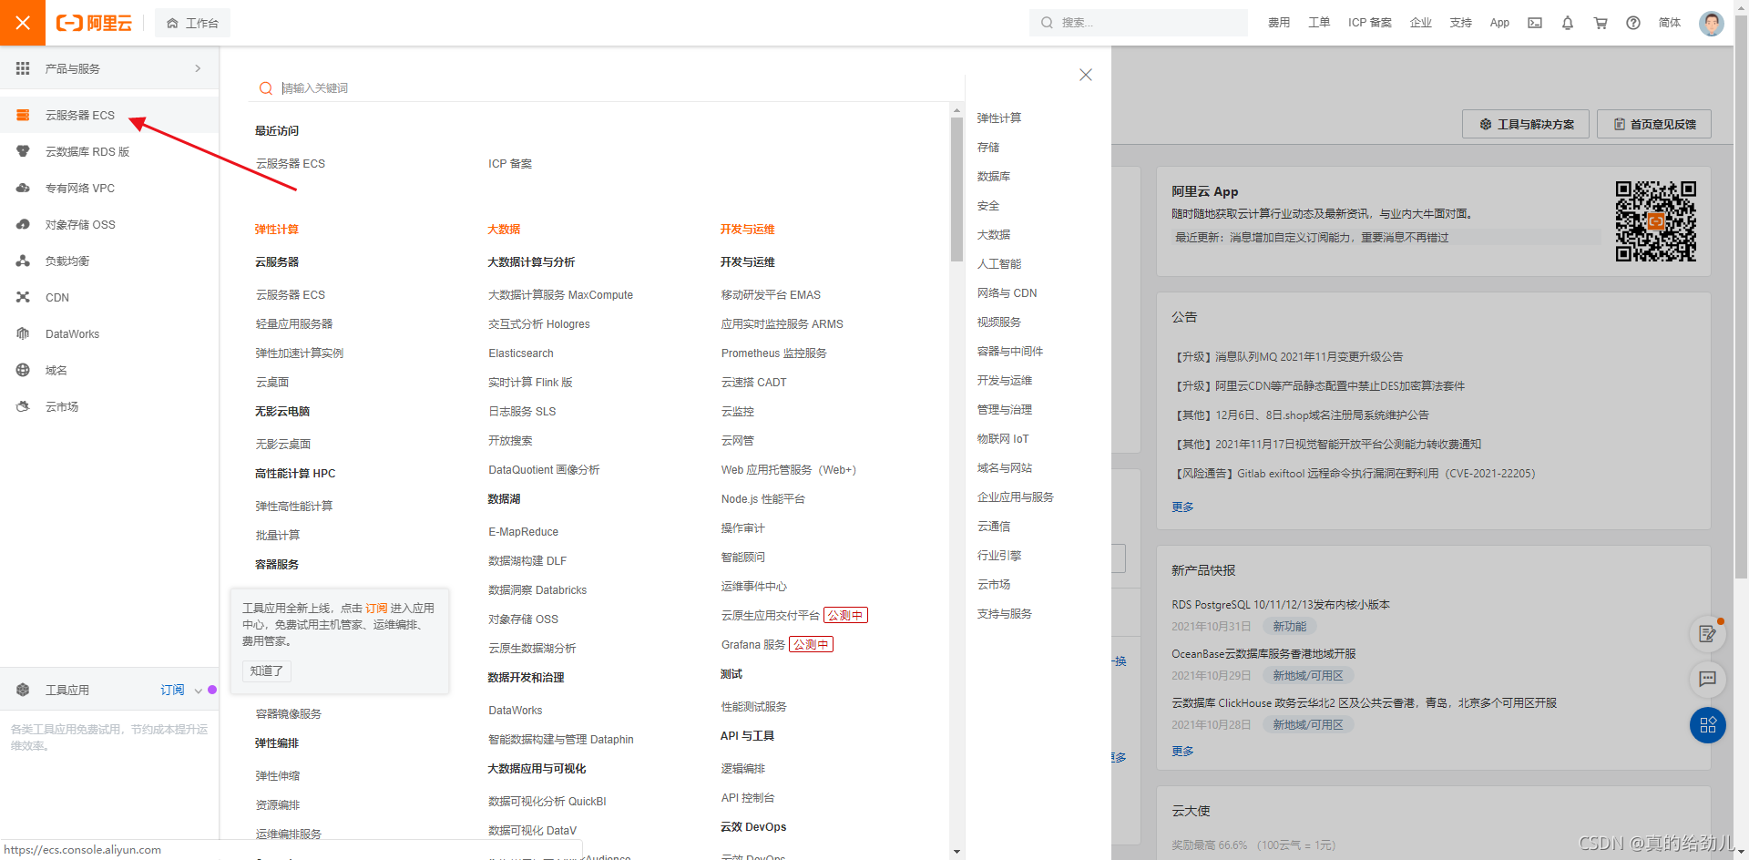The image size is (1749, 860).
Task: Open the floating feedback edit icon
Action: point(1708,634)
